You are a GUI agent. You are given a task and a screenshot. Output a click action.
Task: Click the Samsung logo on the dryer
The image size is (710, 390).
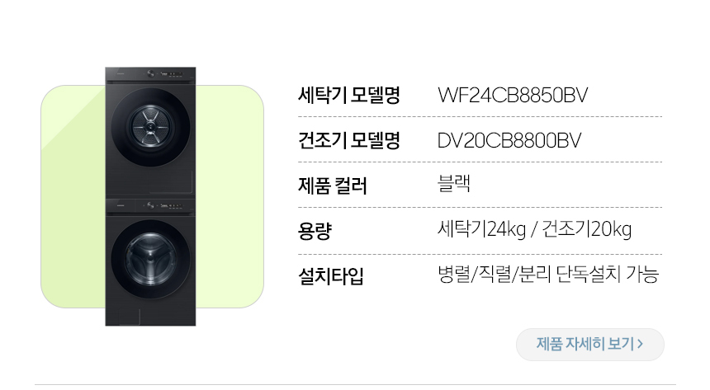[121, 73]
